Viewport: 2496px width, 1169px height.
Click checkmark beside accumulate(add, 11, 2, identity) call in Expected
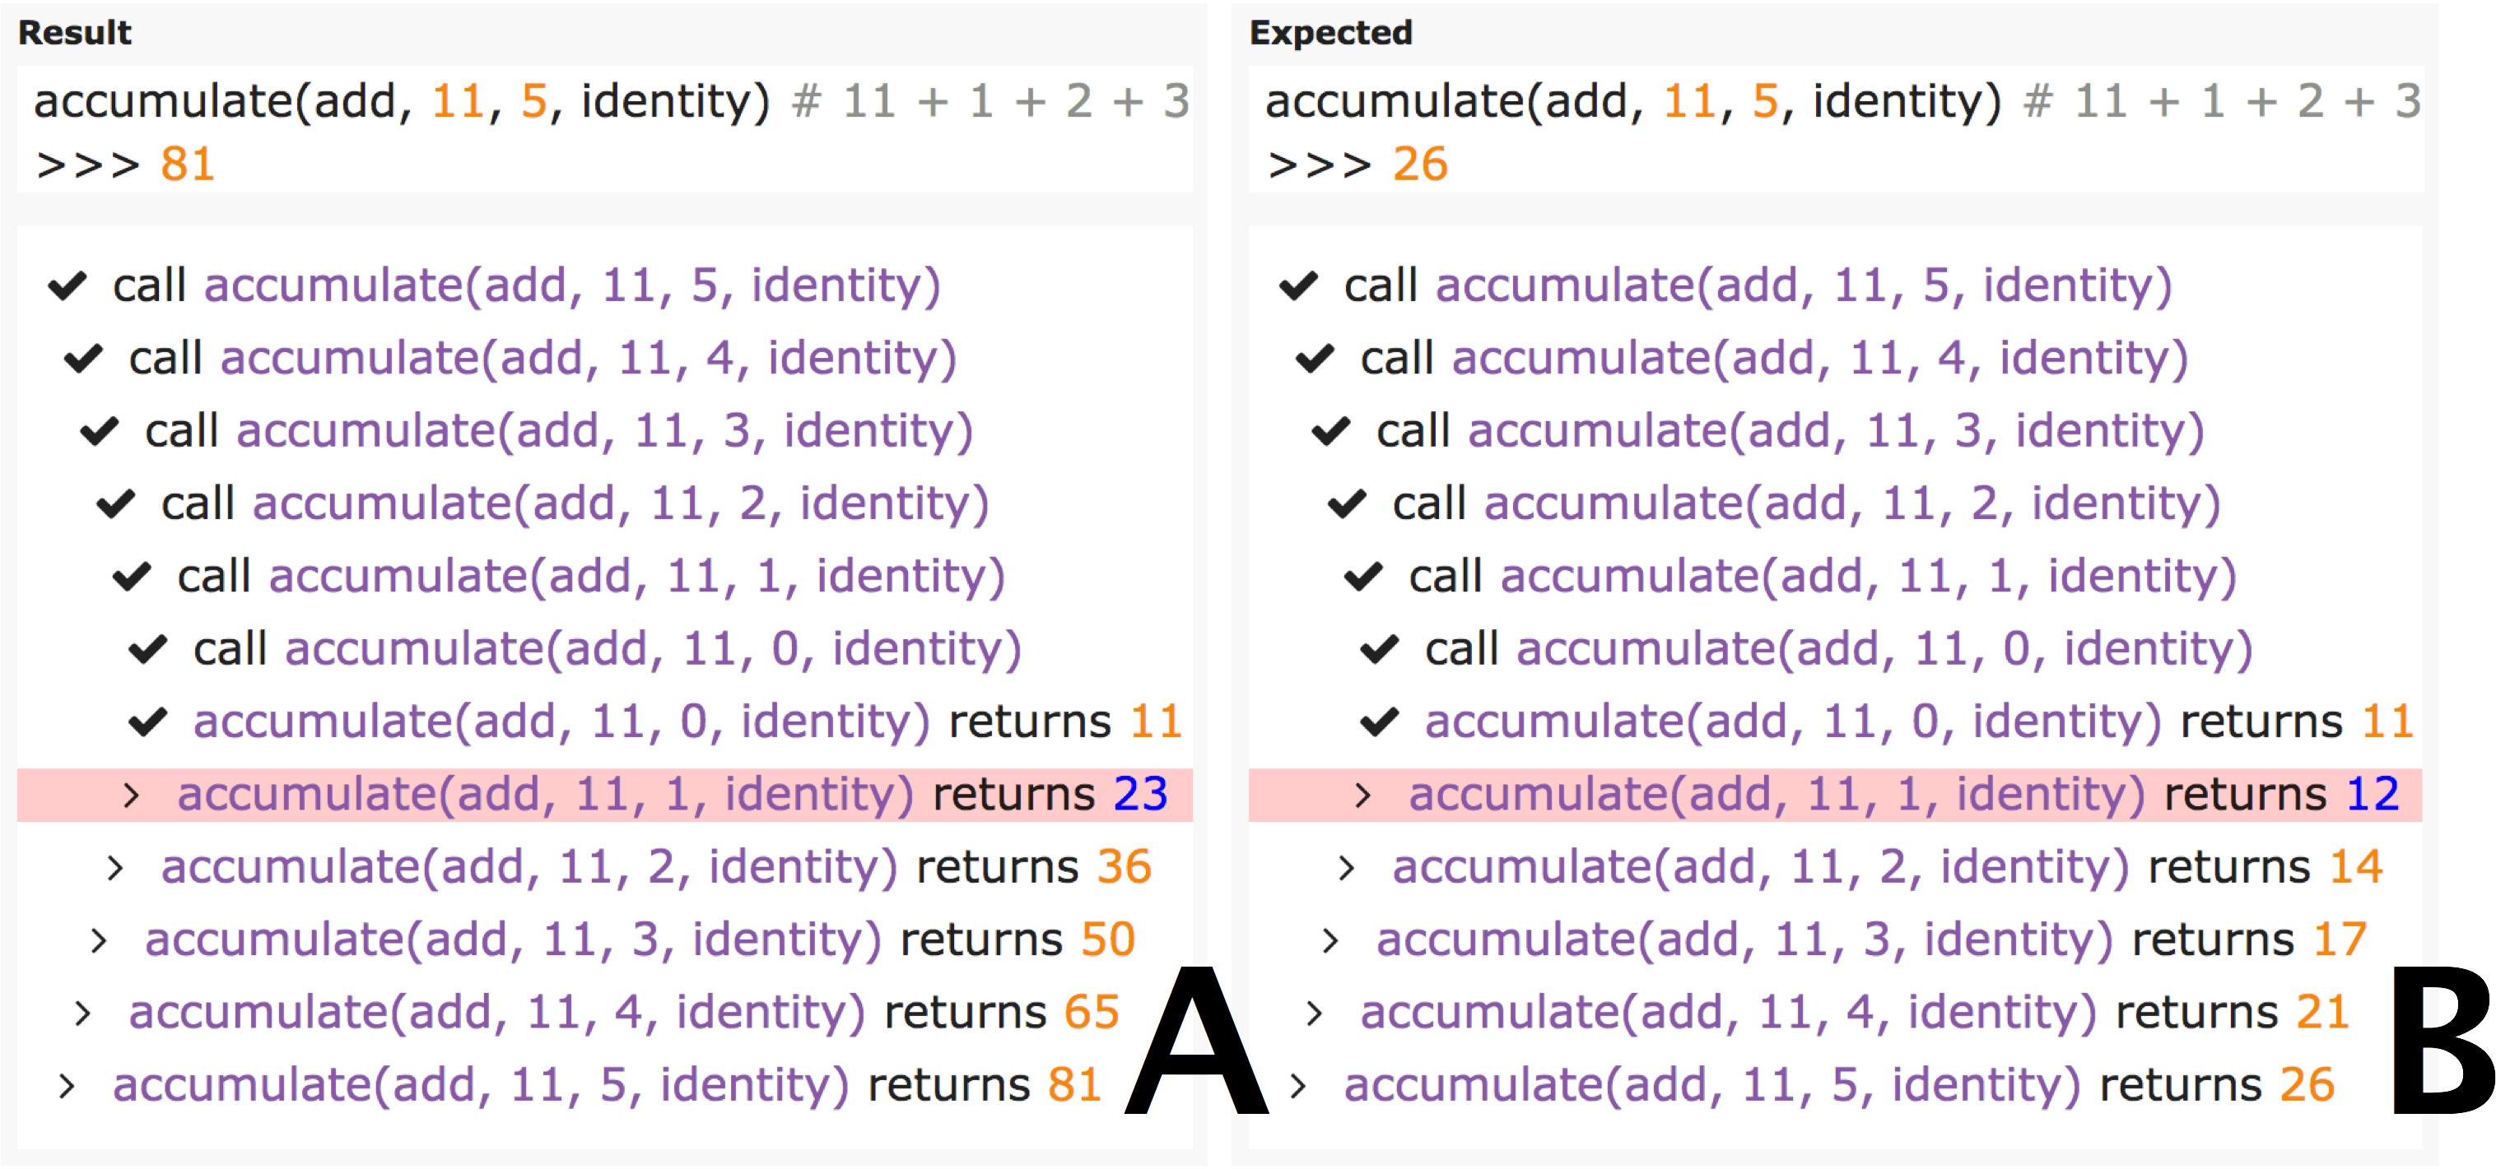point(1347,503)
